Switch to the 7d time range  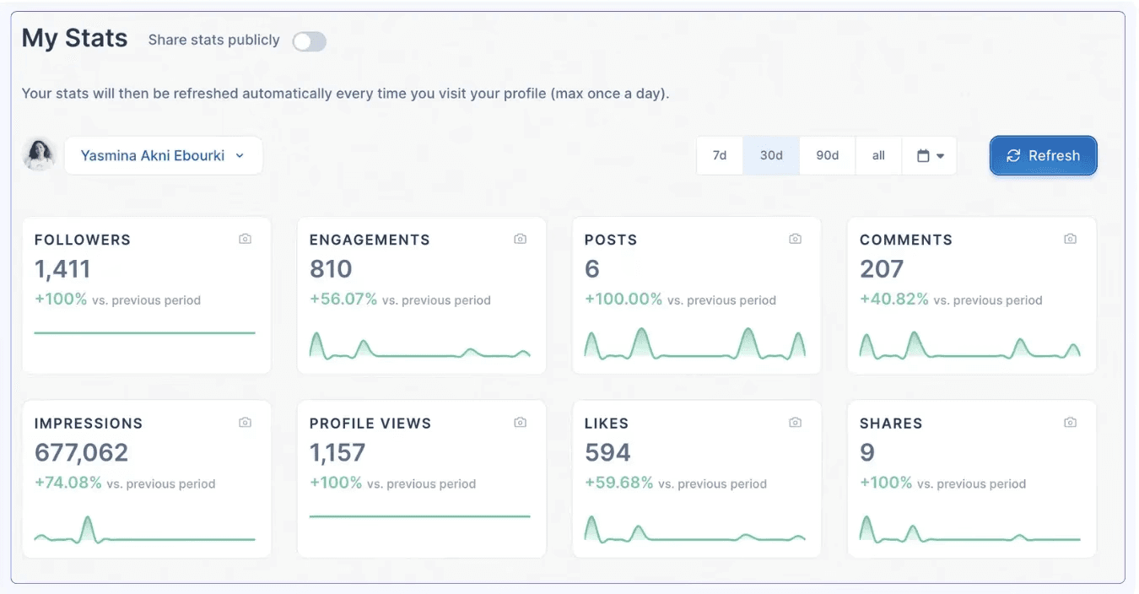(719, 155)
